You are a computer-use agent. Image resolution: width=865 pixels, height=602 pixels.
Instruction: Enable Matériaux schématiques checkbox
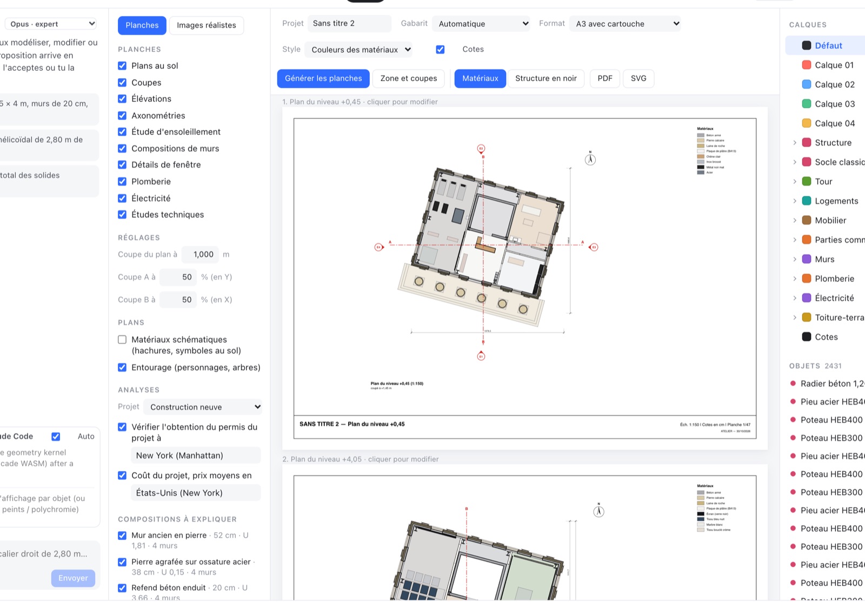[x=122, y=340]
